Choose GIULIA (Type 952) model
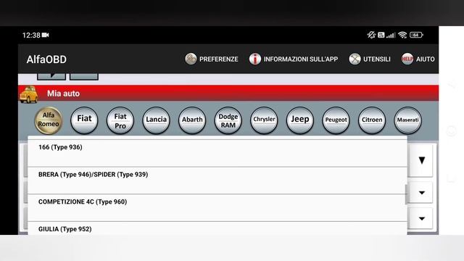 pos(217,228)
